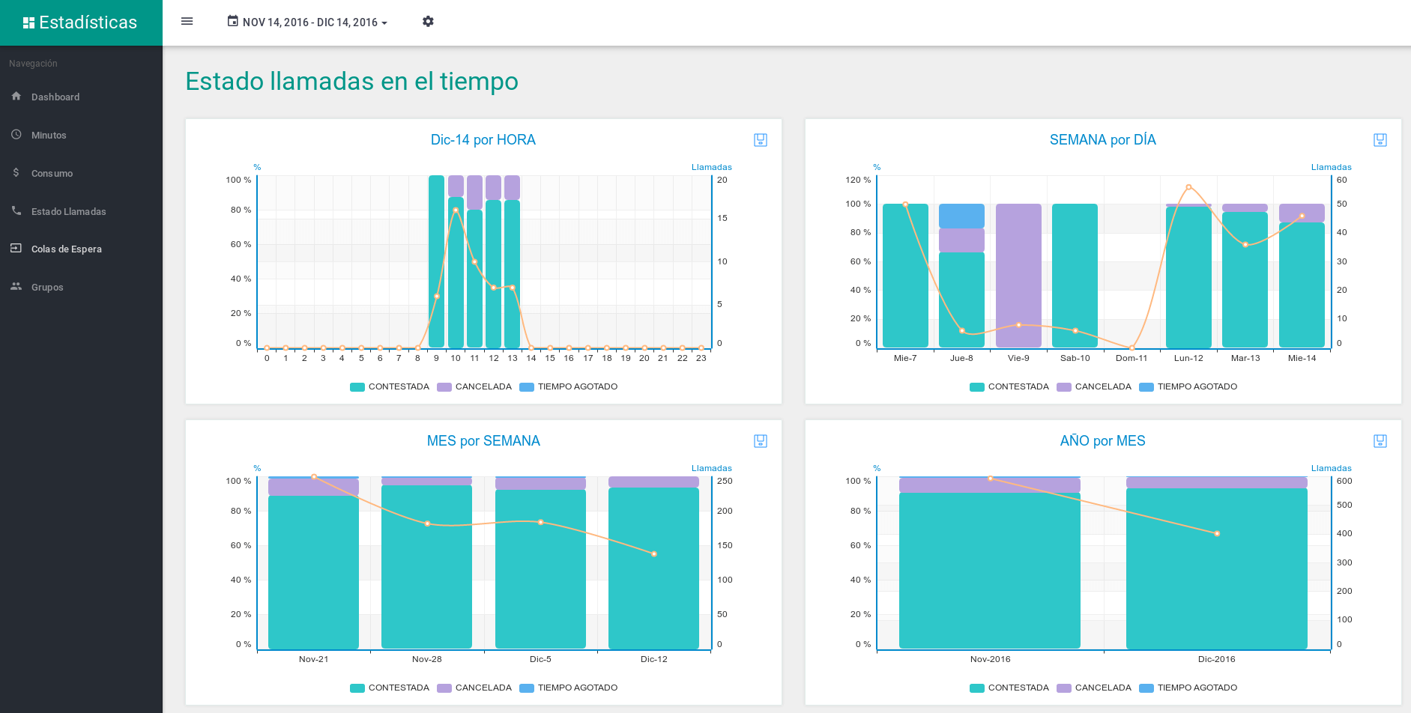This screenshot has height=713, width=1411.
Task: Click the Dic-2016 bar in yearly chart
Action: 1216,568
